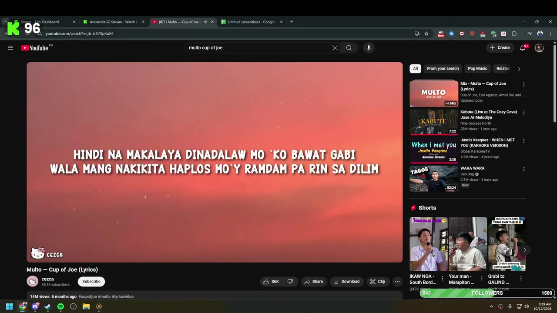Open more actions under the video

(x=397, y=282)
